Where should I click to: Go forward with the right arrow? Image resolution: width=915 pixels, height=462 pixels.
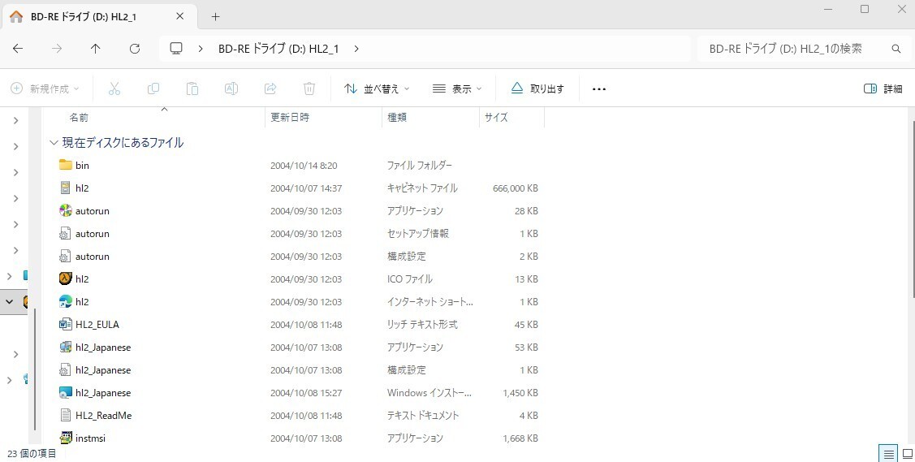(57, 49)
